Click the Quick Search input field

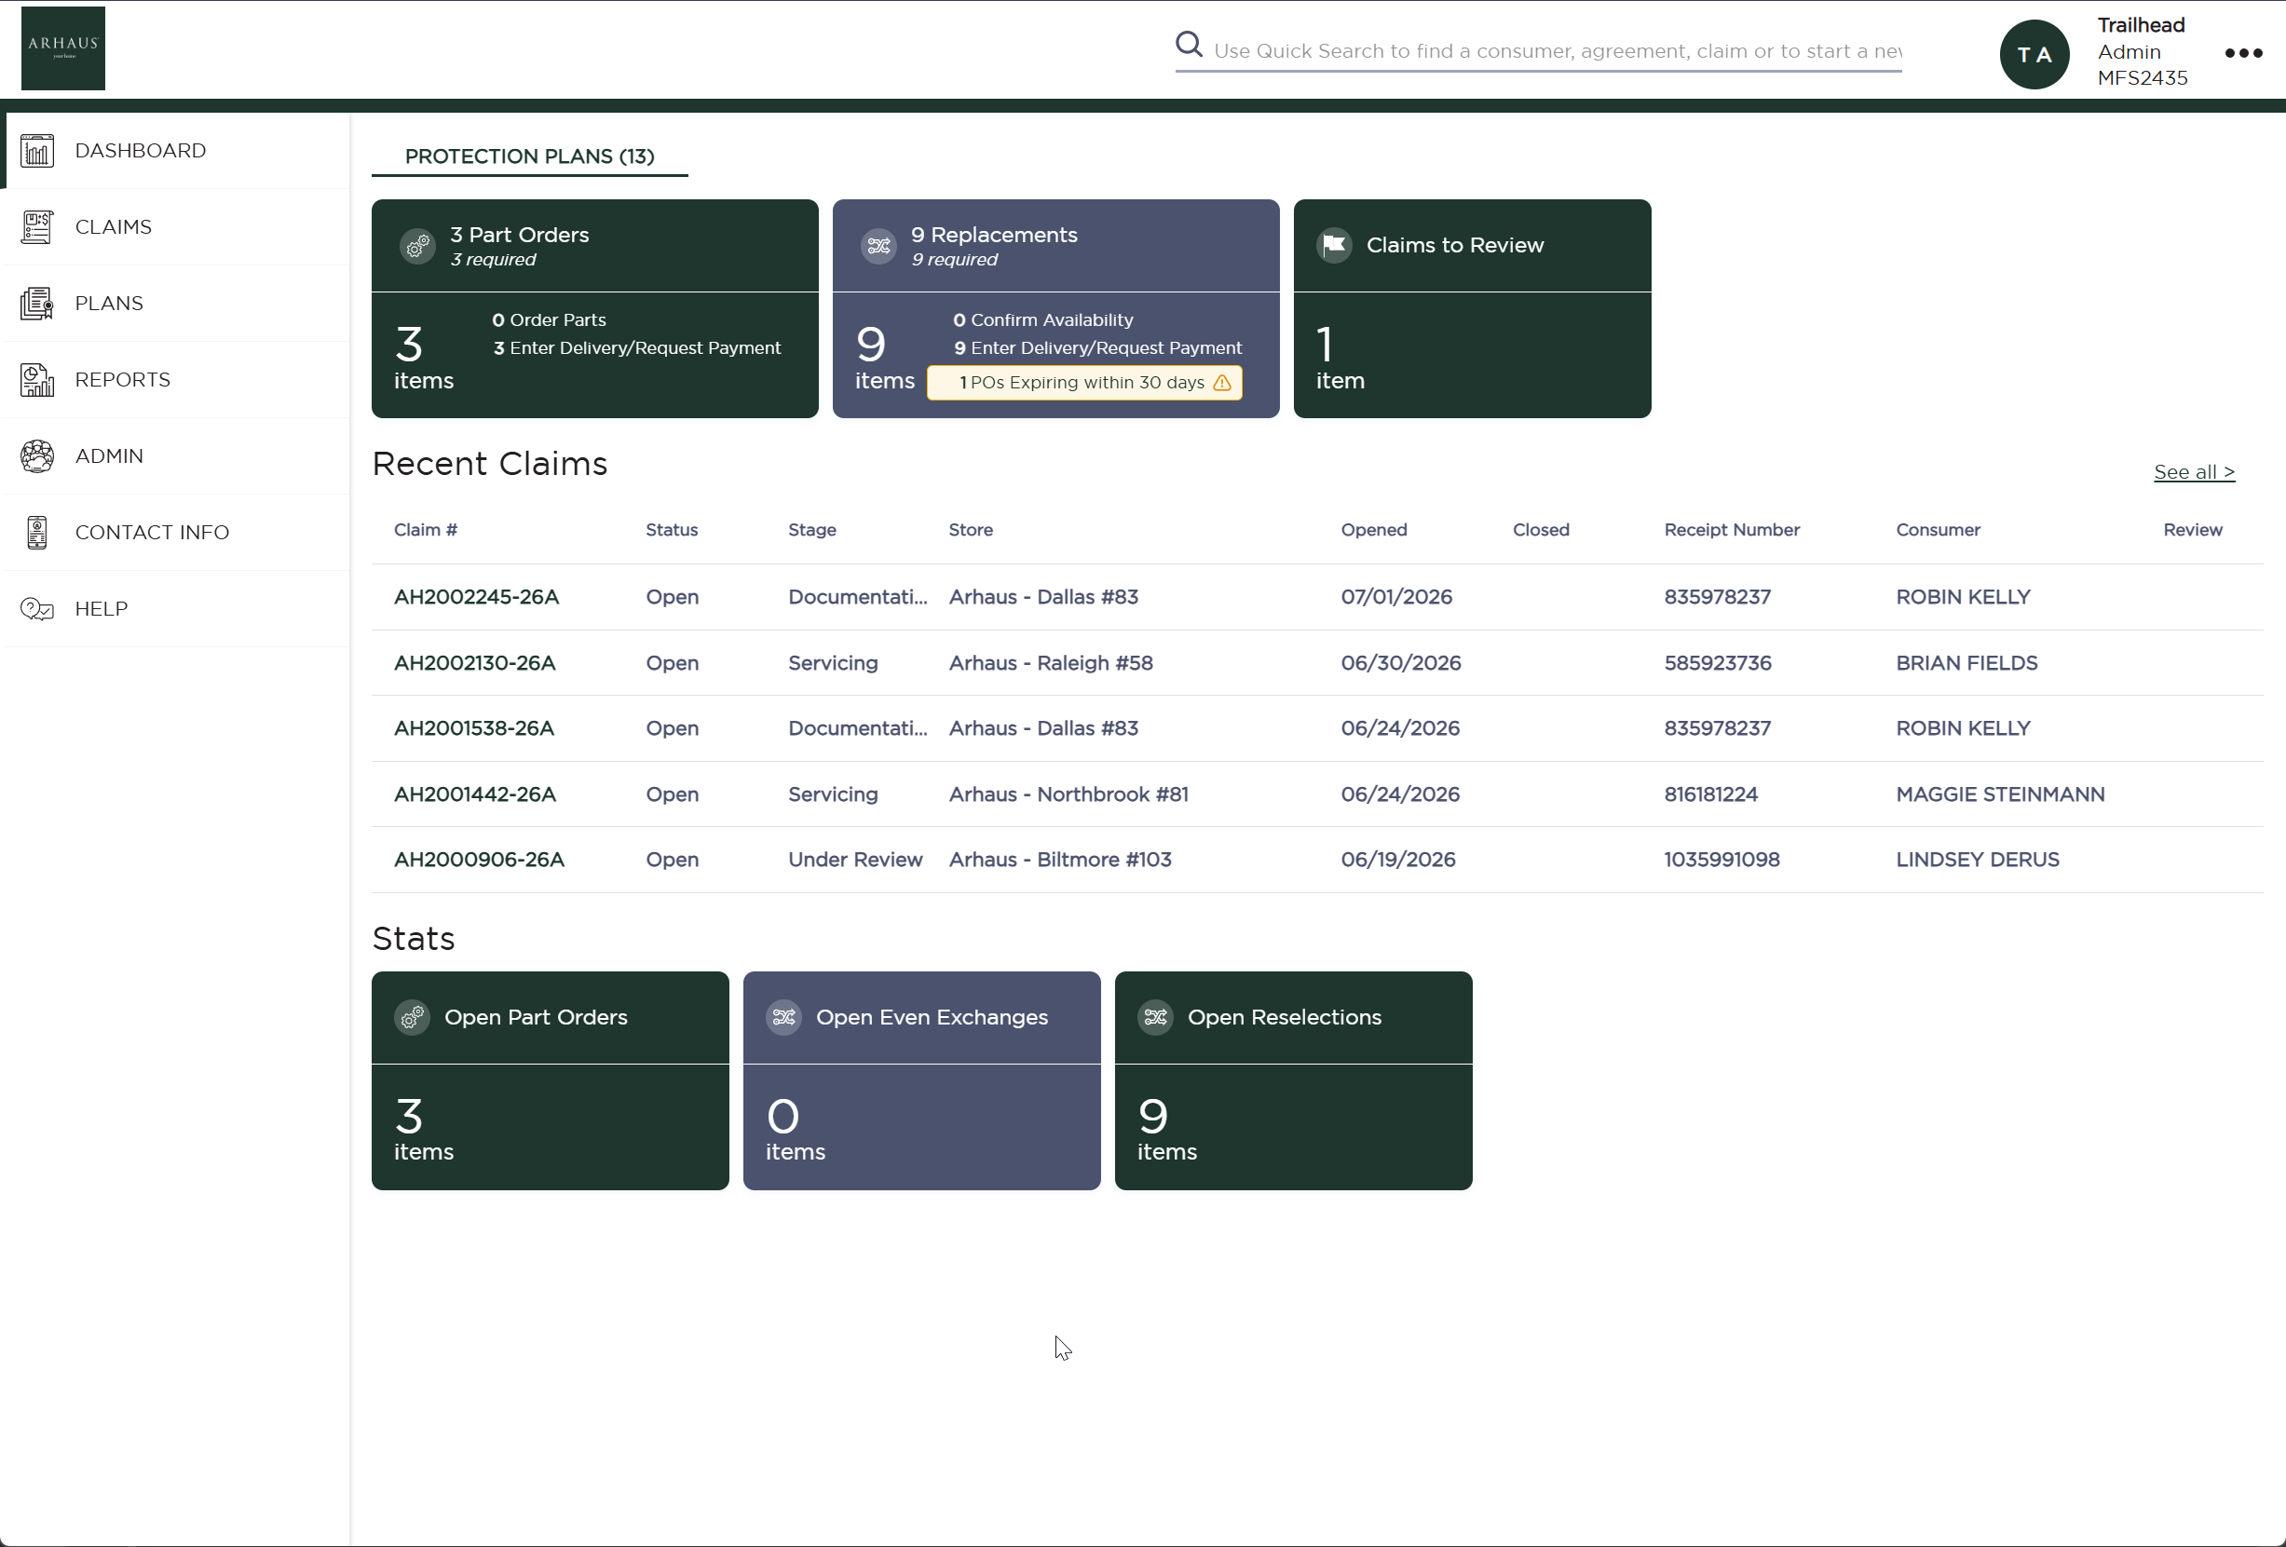coord(1558,51)
